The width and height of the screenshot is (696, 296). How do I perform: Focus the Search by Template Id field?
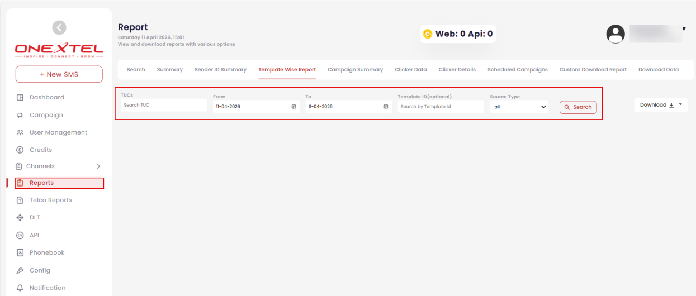click(441, 106)
